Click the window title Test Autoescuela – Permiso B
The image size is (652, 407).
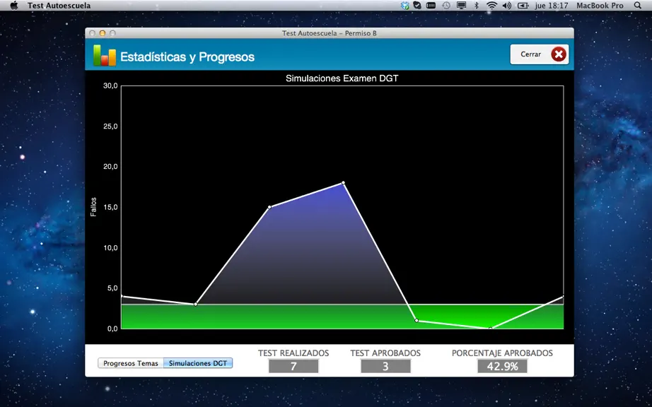tap(330, 33)
